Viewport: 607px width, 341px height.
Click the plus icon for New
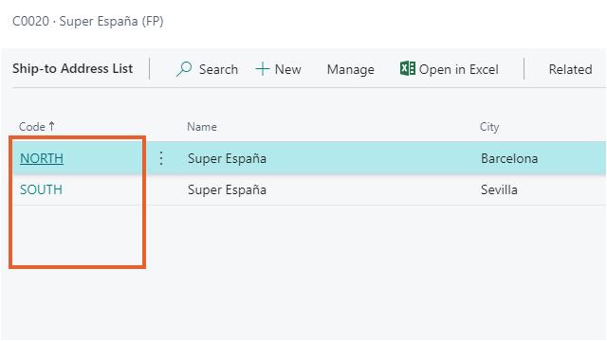263,69
